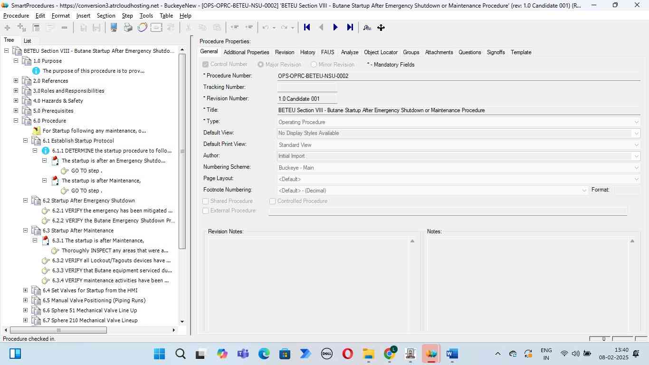
Task: Click the Windows Start button
Action: point(159,354)
